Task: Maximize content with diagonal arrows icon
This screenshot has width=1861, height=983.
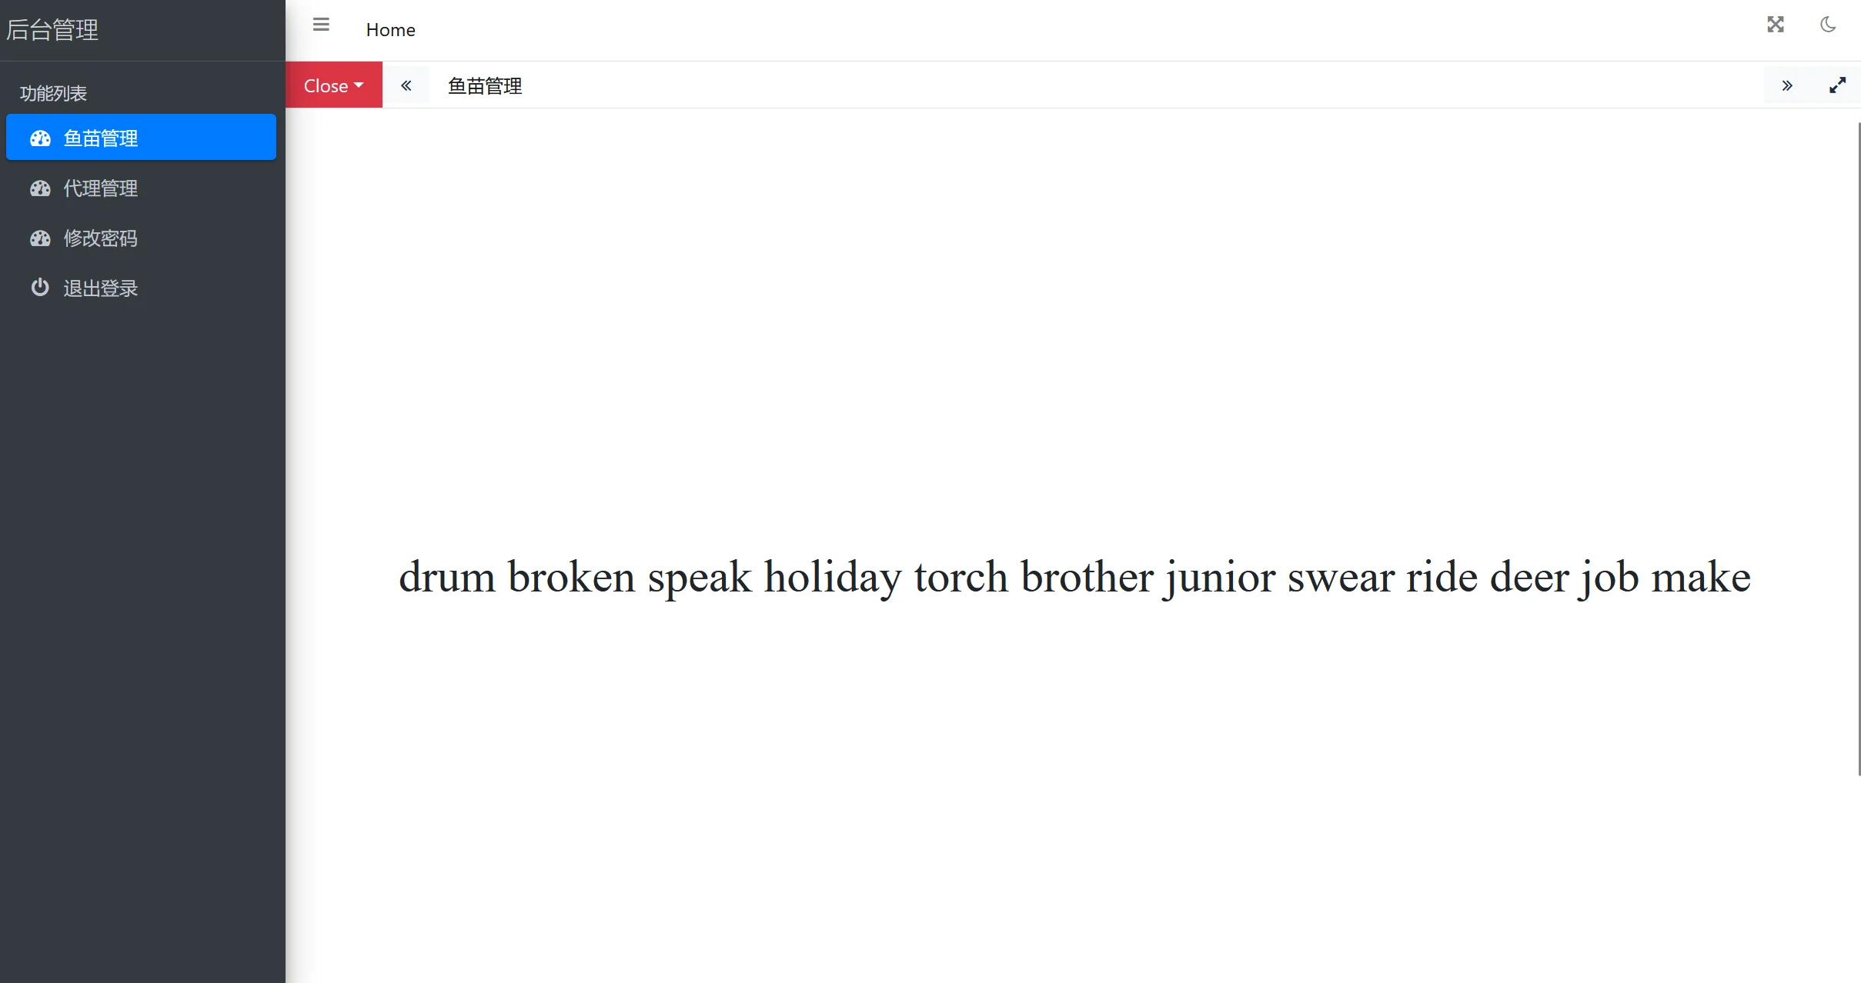Action: 1837,85
